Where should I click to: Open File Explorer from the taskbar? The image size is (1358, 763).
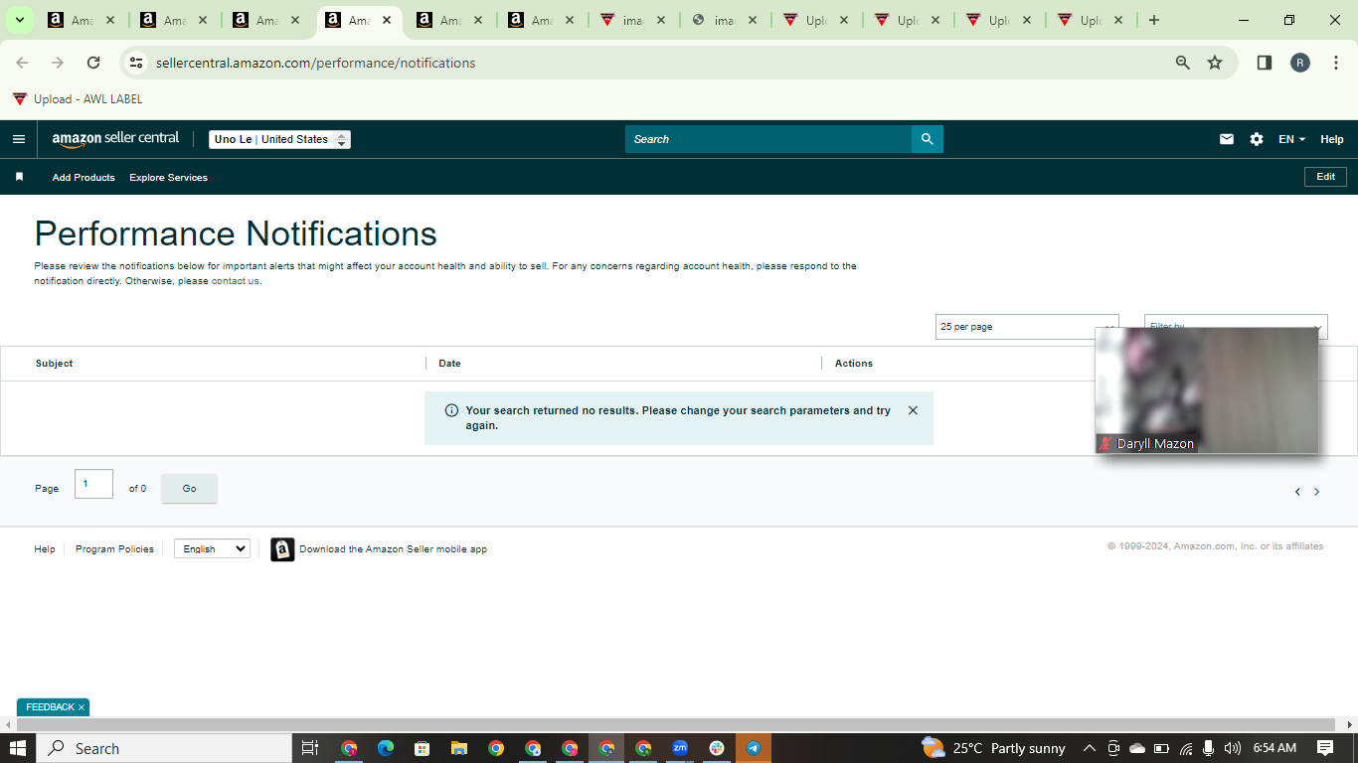(459, 748)
